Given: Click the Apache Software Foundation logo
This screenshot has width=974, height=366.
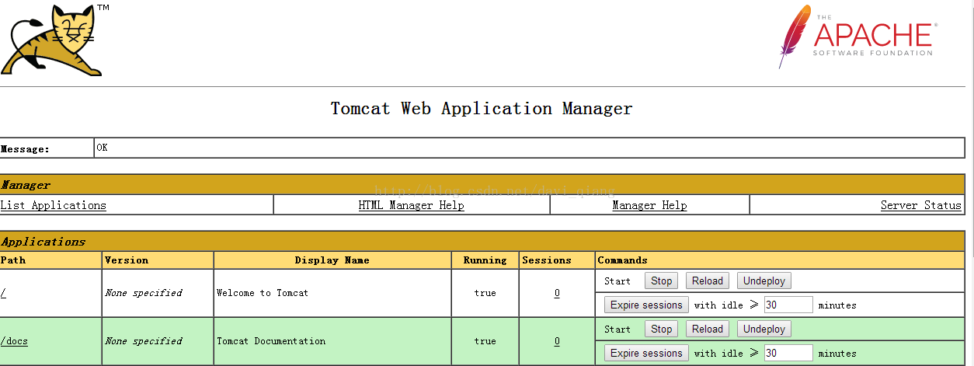Looking at the screenshot, I should pyautogui.click(x=857, y=37).
